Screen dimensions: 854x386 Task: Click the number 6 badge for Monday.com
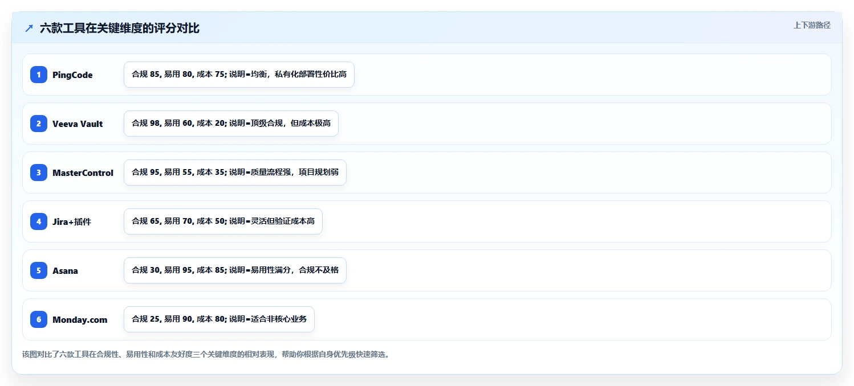(39, 319)
